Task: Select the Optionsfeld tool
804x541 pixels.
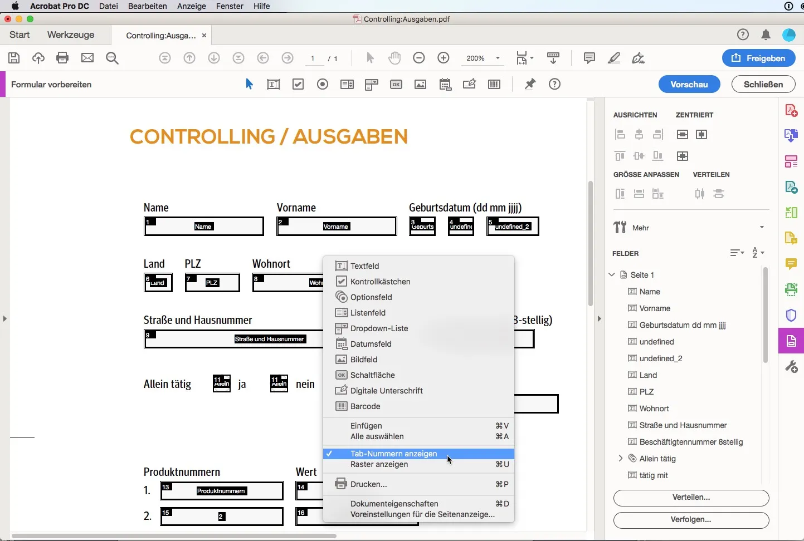Action: 323,84
